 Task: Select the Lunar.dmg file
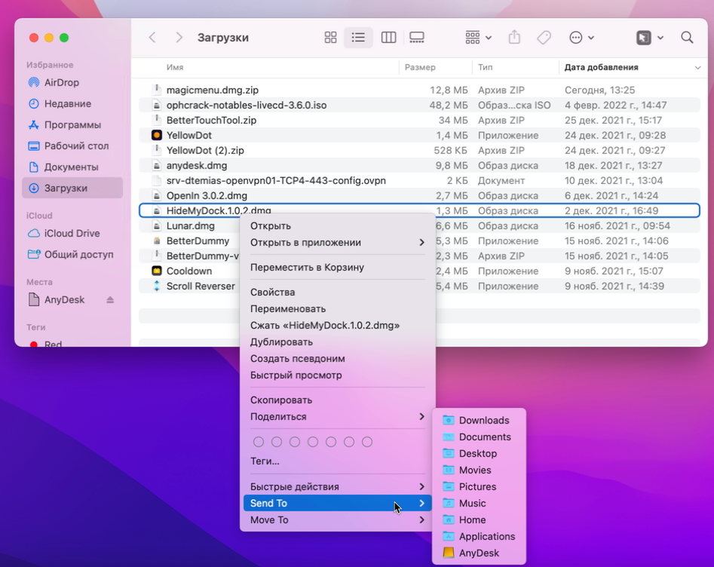click(189, 225)
